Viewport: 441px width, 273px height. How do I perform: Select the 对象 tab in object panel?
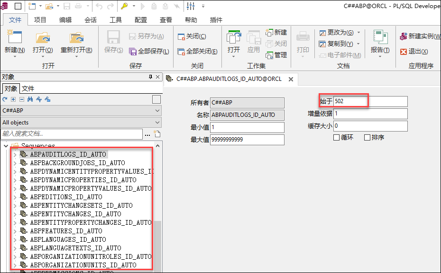(x=11, y=88)
